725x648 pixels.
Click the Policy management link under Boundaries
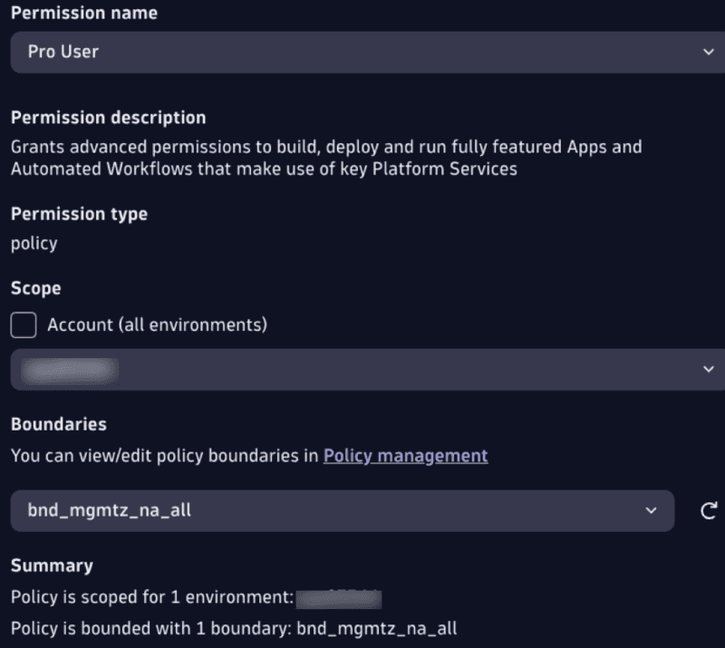point(405,456)
